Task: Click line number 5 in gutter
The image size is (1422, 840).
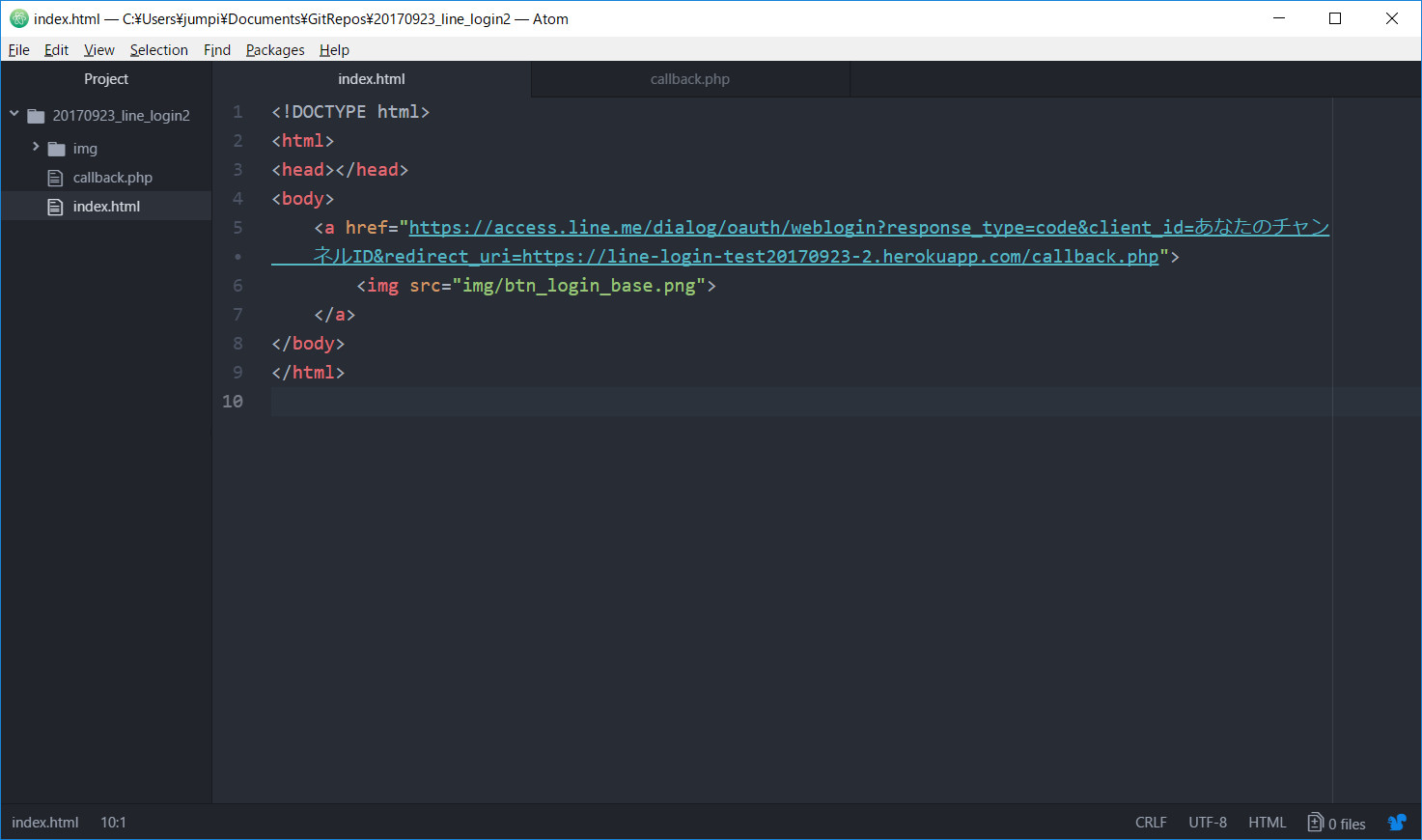Action: click(237, 228)
